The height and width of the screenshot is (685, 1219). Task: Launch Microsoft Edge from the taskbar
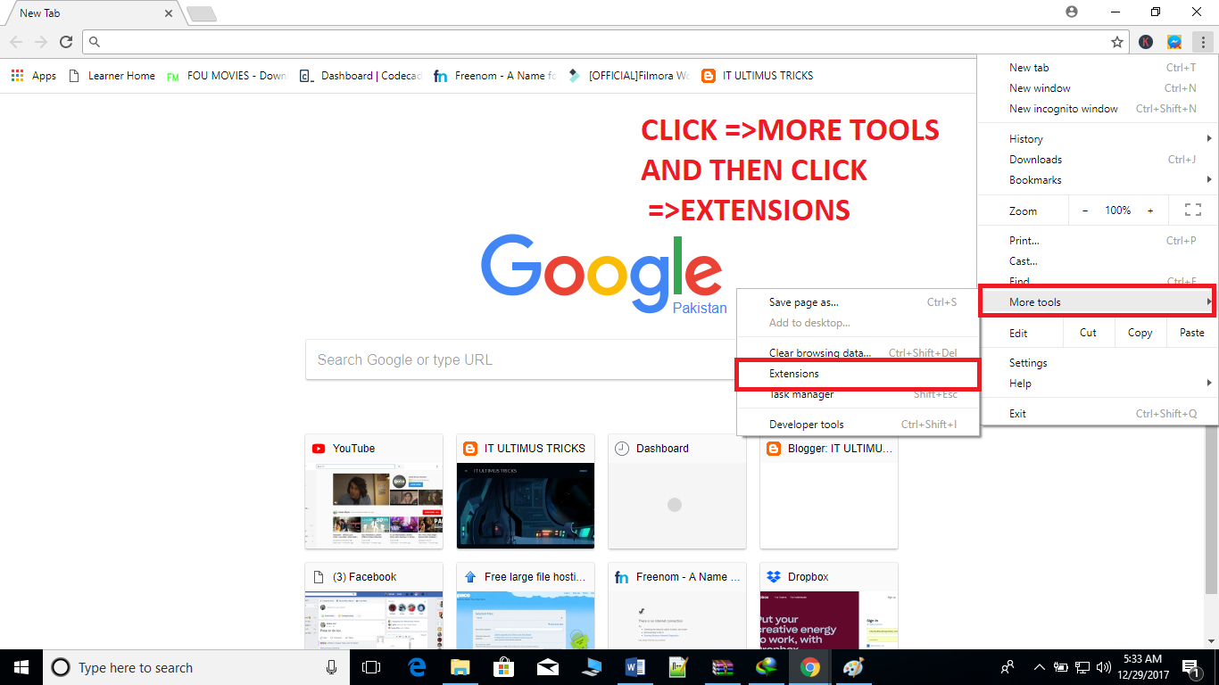point(416,666)
